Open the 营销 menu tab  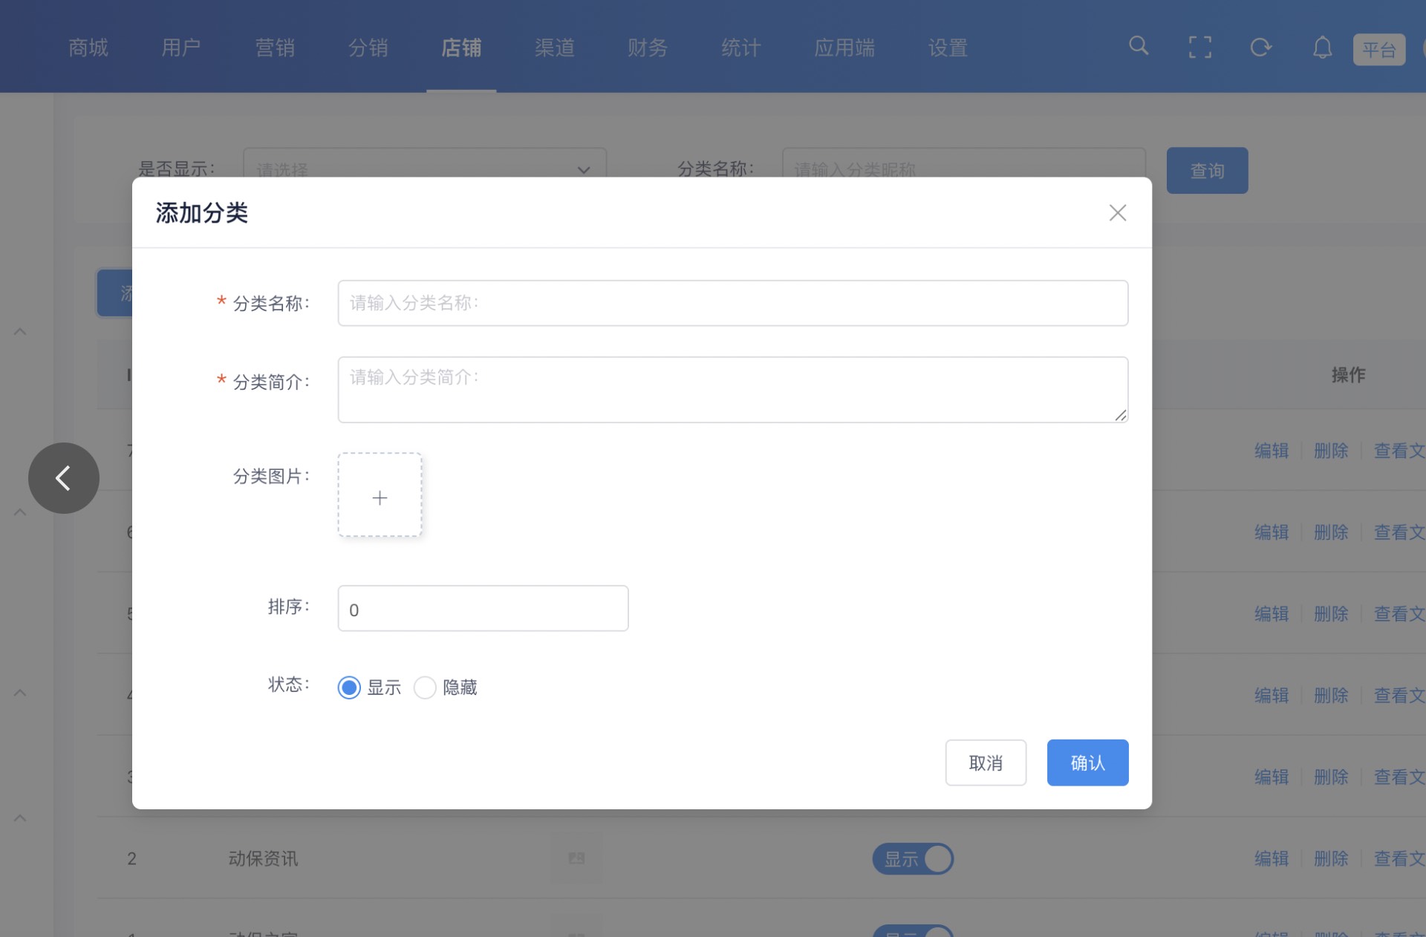[x=275, y=48]
